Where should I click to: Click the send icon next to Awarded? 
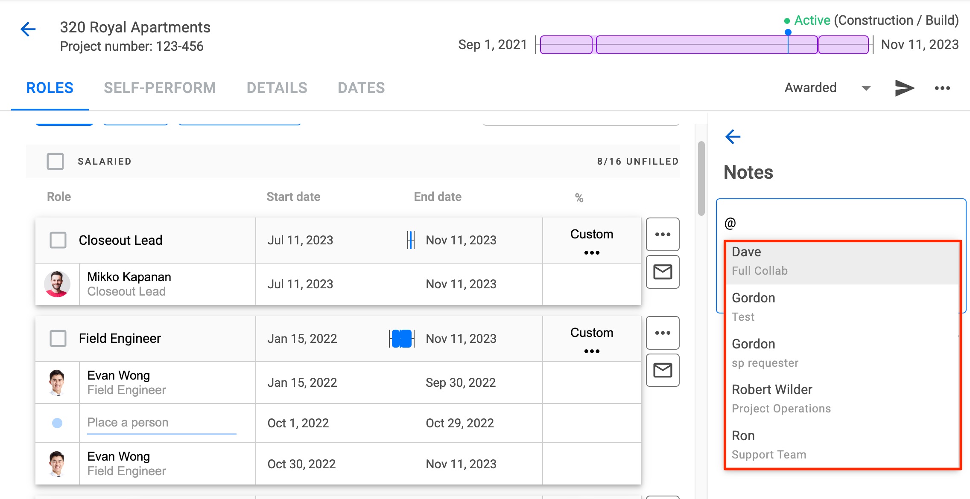point(904,88)
